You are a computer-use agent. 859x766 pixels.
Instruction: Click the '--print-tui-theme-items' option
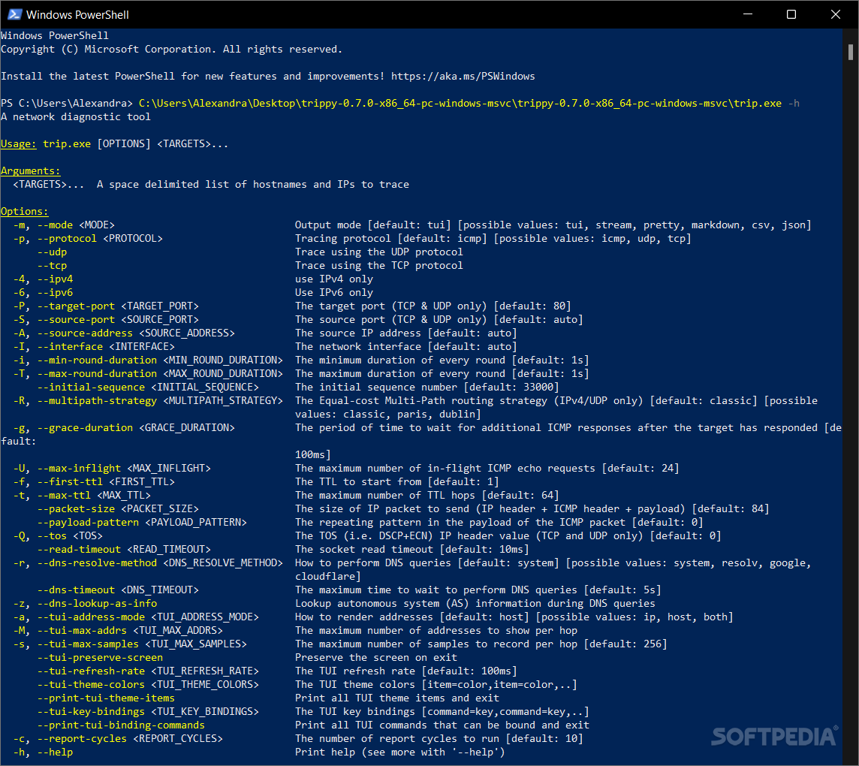tap(107, 698)
